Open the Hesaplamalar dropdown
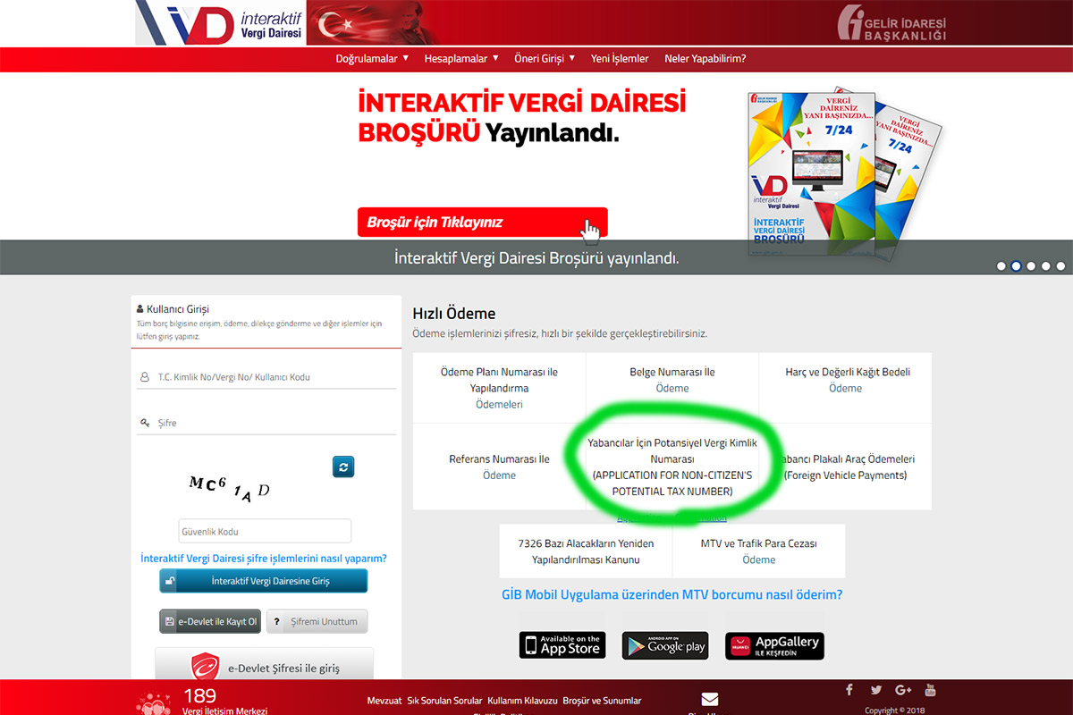The width and height of the screenshot is (1073, 715). pos(461,58)
